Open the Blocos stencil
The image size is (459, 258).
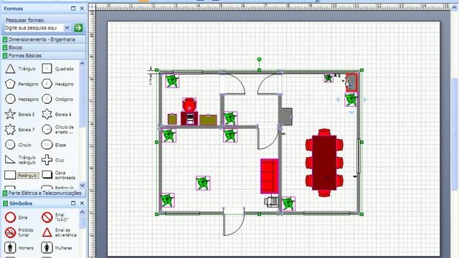click(44, 47)
